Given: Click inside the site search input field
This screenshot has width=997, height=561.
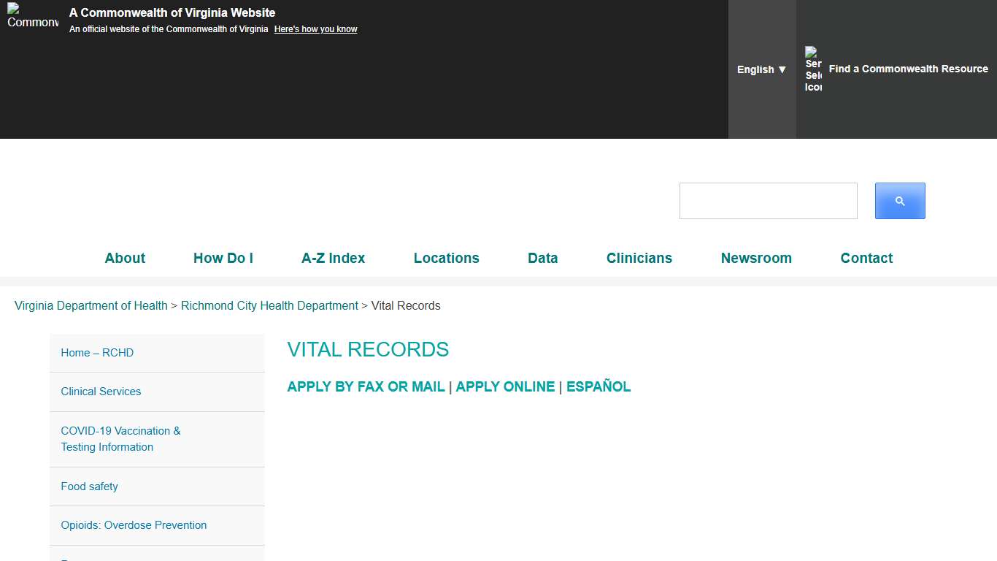Looking at the screenshot, I should click(x=768, y=200).
